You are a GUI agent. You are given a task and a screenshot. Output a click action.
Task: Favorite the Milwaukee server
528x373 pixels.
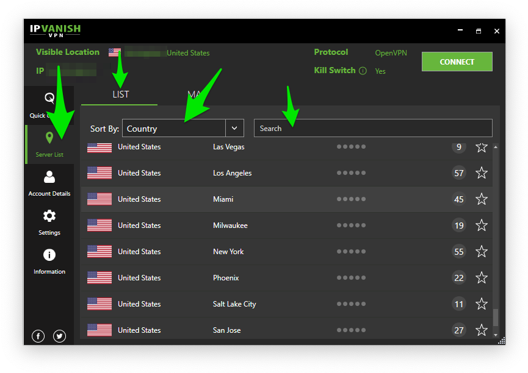(x=482, y=226)
